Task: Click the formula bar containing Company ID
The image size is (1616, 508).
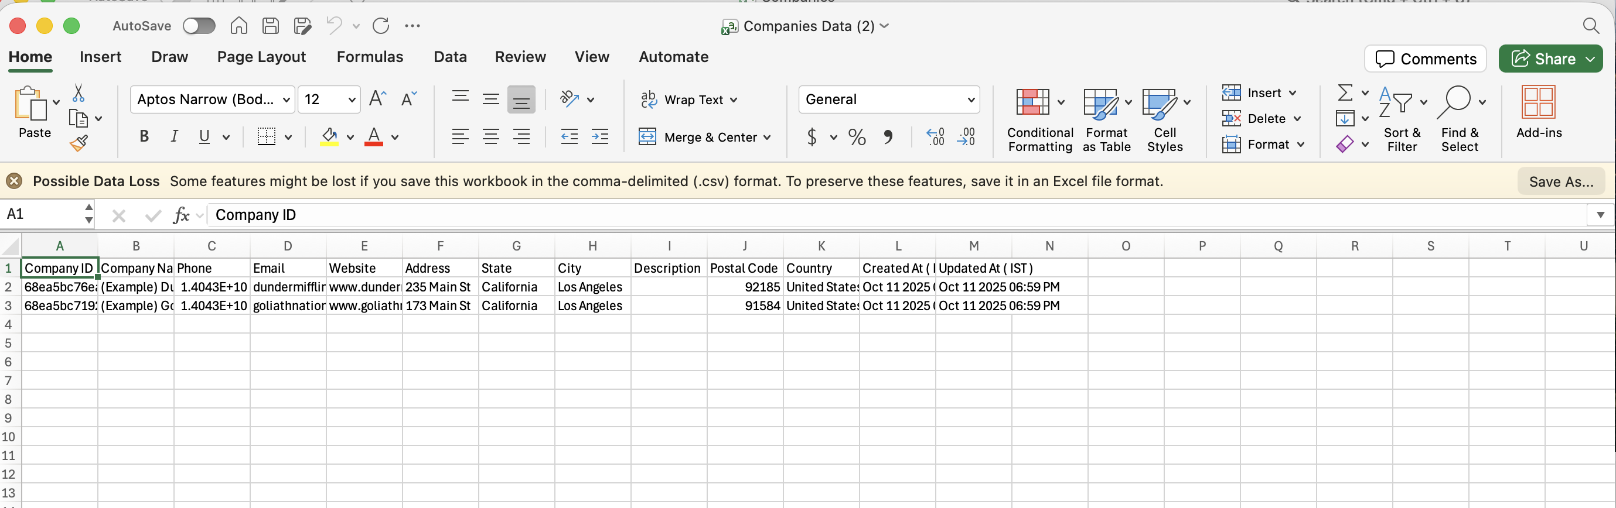Action: click(x=897, y=215)
